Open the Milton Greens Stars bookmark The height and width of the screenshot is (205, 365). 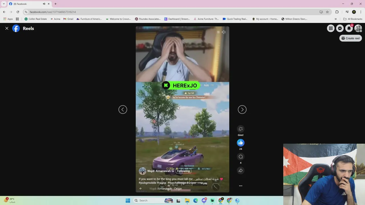pos(294,19)
